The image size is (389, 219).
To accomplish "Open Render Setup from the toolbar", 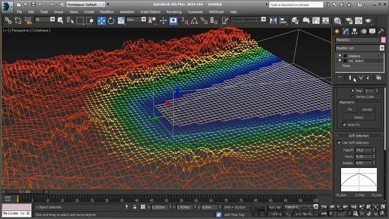I will pyautogui.click(x=349, y=21).
